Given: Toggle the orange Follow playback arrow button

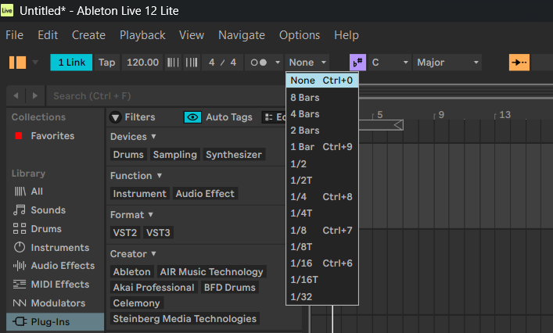Looking at the screenshot, I should (519, 63).
